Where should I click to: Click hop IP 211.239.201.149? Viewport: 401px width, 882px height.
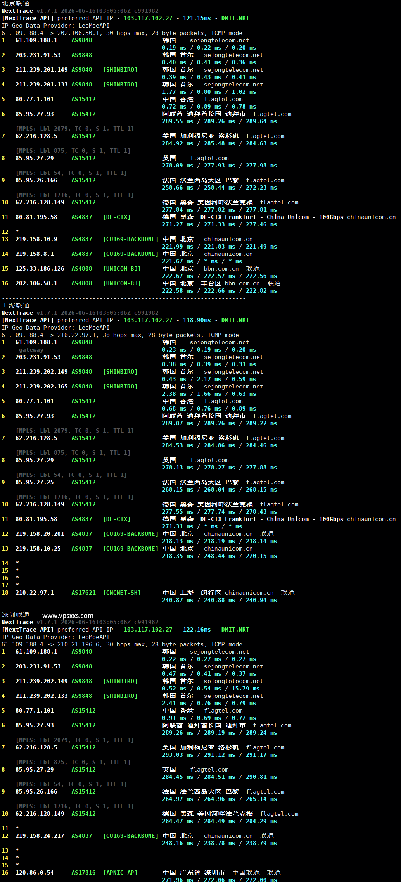[x=41, y=70]
